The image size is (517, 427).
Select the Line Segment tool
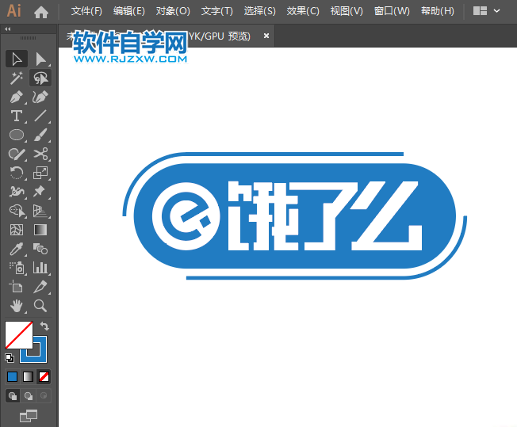click(40, 116)
